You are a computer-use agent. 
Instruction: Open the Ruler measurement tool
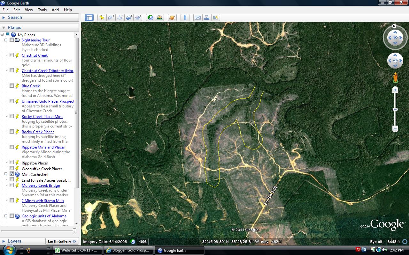(185, 18)
